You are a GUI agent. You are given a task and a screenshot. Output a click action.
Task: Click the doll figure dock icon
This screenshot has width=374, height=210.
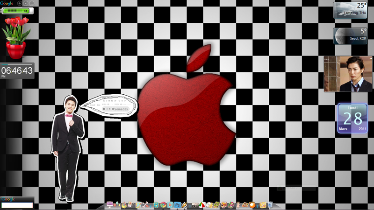[x=238, y=205]
